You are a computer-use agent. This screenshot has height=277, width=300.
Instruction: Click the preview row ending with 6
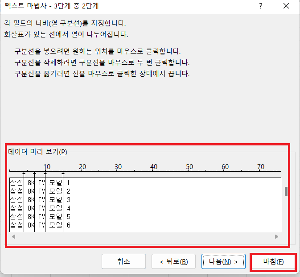(x=145, y=225)
